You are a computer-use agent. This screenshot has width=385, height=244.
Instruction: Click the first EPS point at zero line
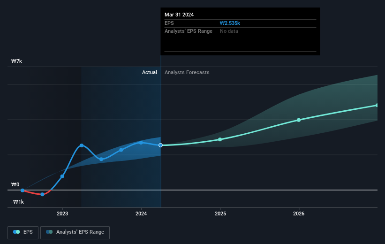click(x=23, y=191)
